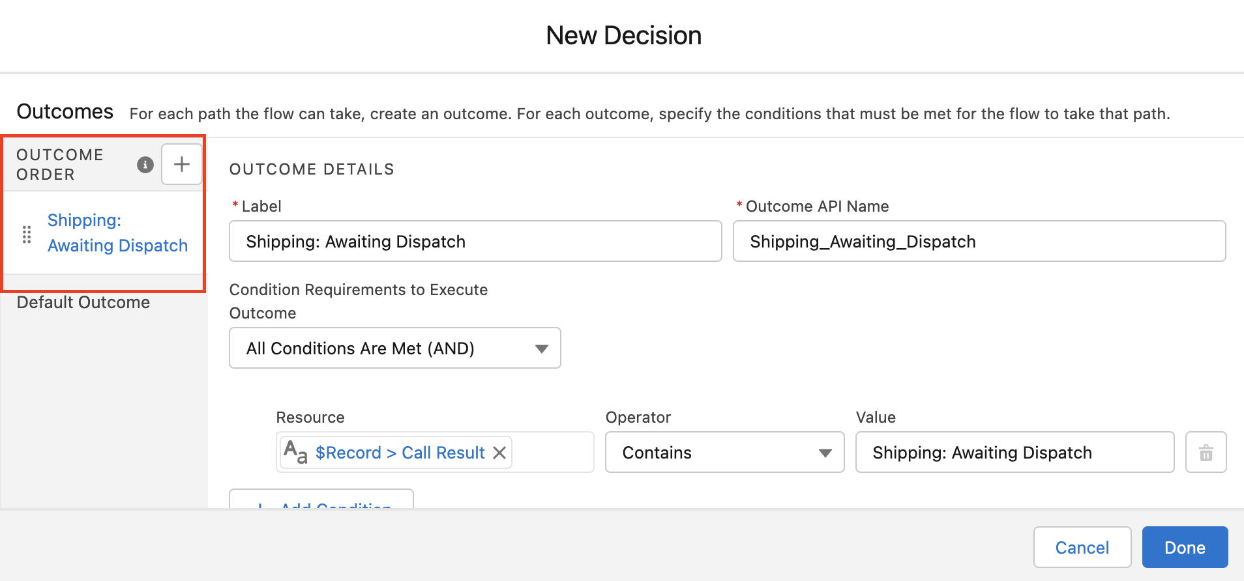Image resolution: width=1244 pixels, height=581 pixels.
Task: Click the Outcome Order info icon
Action: (145, 165)
